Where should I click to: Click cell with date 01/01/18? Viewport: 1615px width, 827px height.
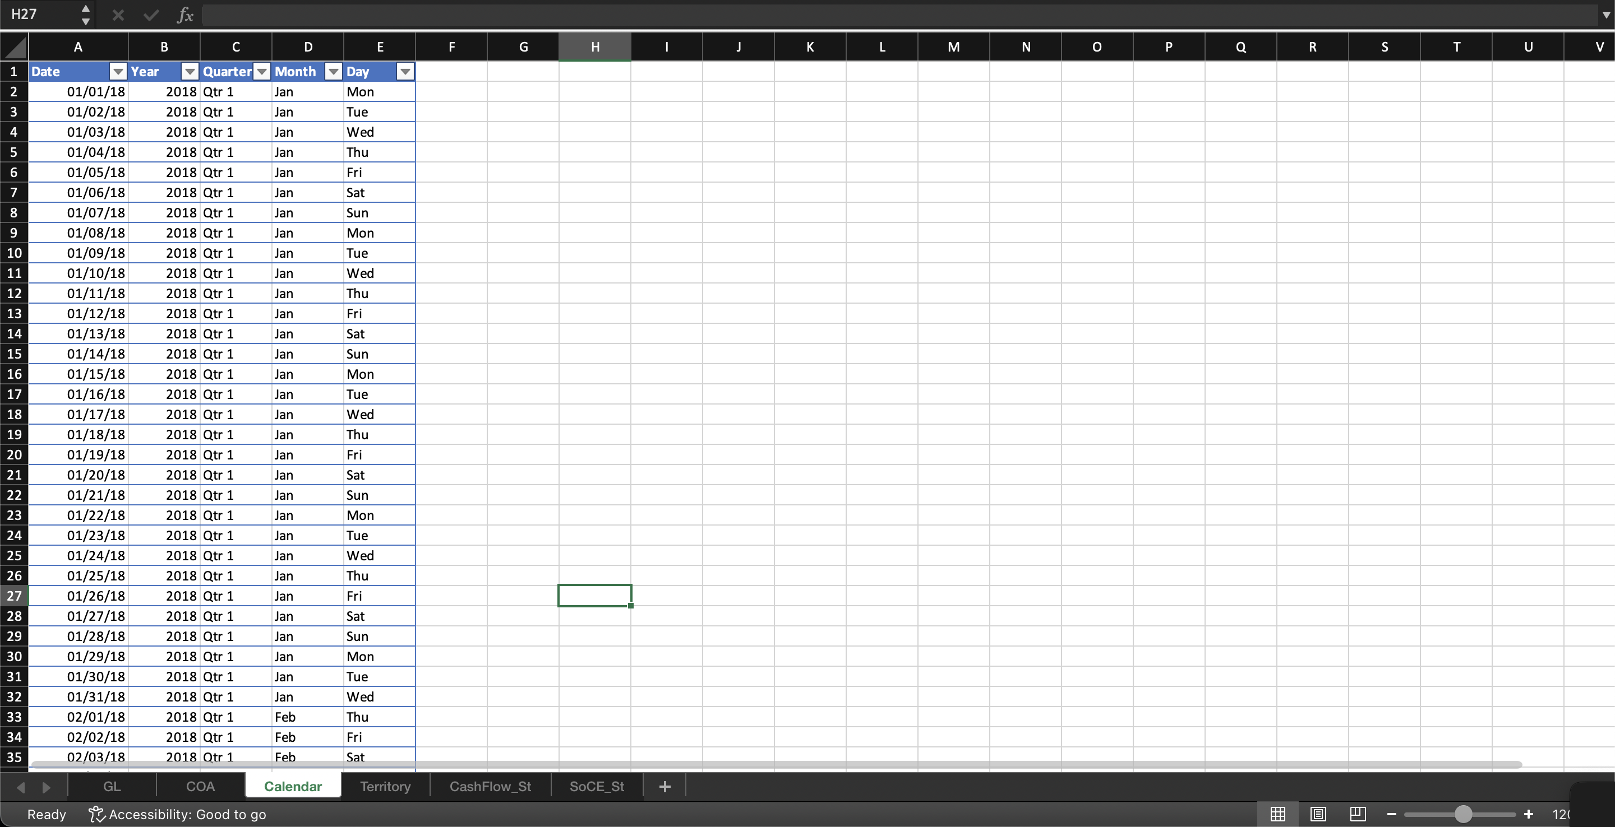click(x=79, y=91)
